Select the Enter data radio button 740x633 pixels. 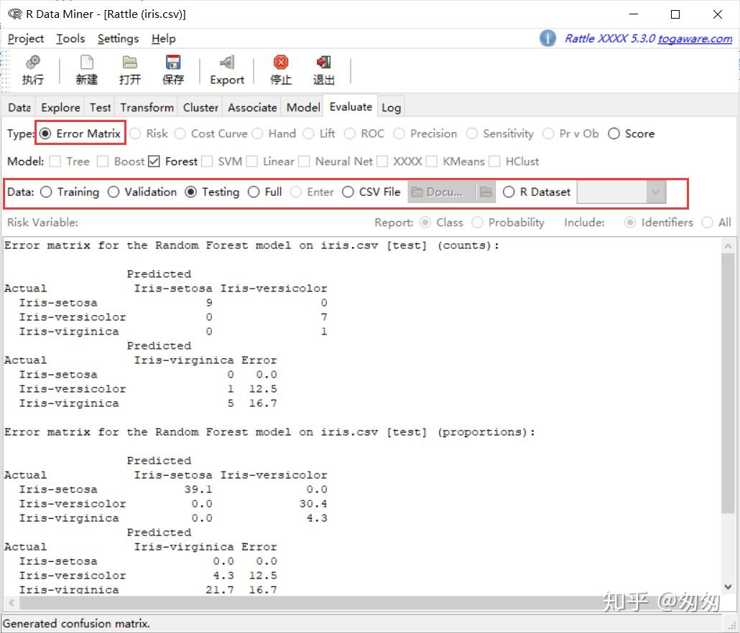click(296, 192)
